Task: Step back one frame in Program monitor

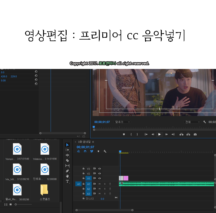Action: pos(153,134)
